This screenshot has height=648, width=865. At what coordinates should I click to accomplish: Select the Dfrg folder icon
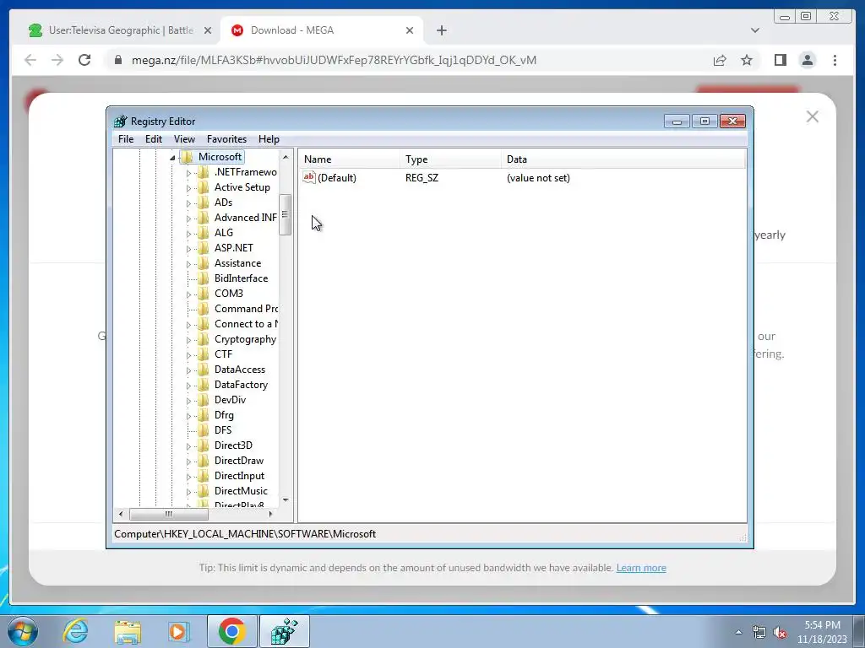(204, 415)
